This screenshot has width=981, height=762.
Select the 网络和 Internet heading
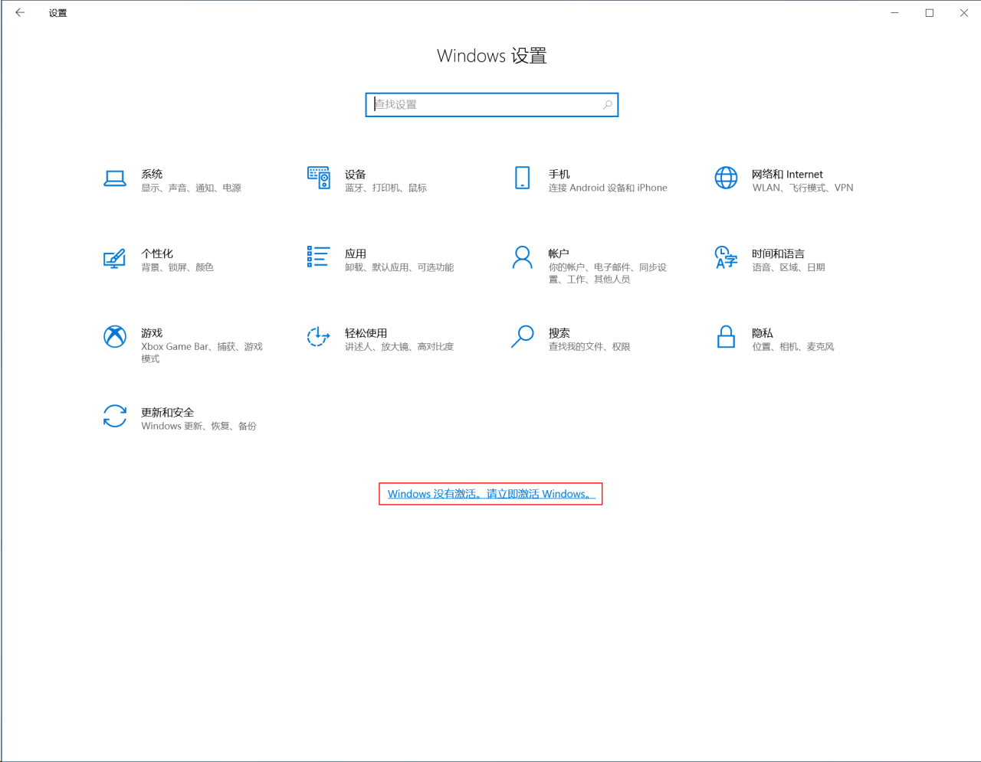pos(787,174)
